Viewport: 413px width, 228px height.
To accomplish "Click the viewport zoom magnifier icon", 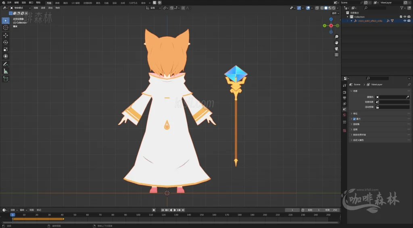I will (336, 37).
